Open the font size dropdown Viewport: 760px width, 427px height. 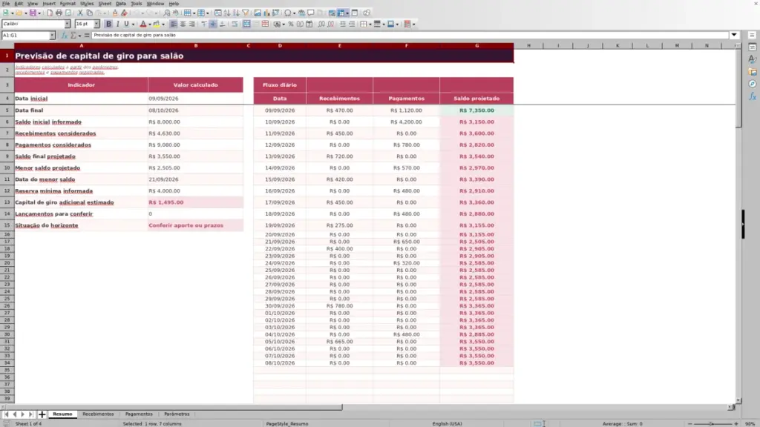(96, 24)
